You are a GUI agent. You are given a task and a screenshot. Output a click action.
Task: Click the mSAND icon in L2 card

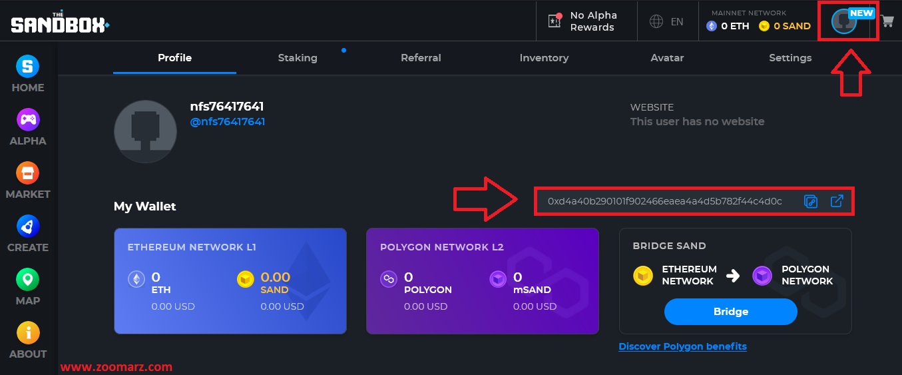[498, 280]
